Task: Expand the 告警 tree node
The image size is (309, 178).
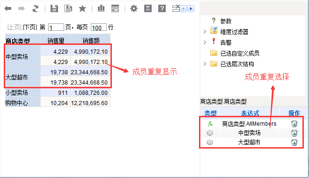Action: click(x=205, y=42)
